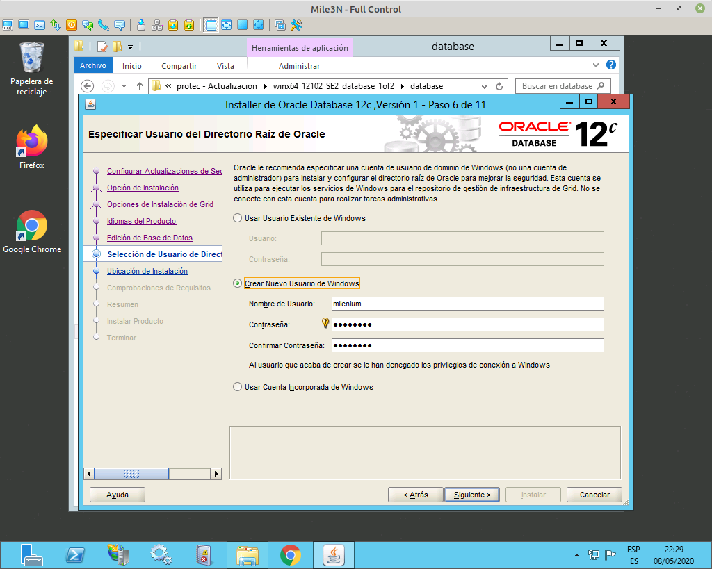
Task: Open the remote command prompt toolbar icon
Action: pyautogui.click(x=38, y=25)
